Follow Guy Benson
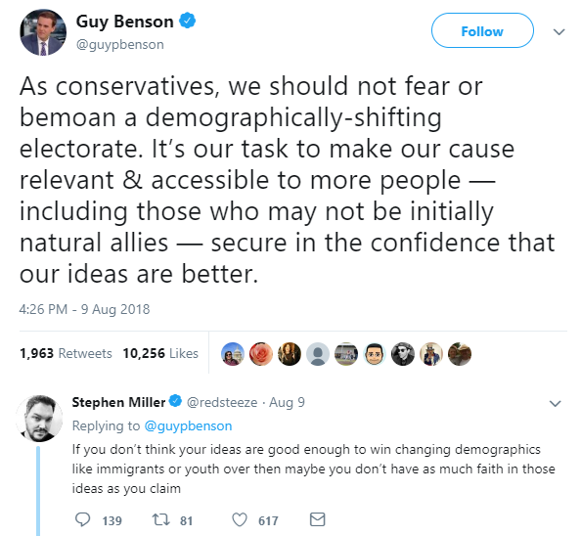 pyautogui.click(x=482, y=30)
